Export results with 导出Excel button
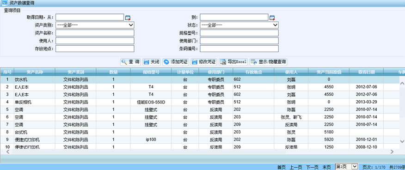Screen dimensions: 405x170 [x=233, y=62]
